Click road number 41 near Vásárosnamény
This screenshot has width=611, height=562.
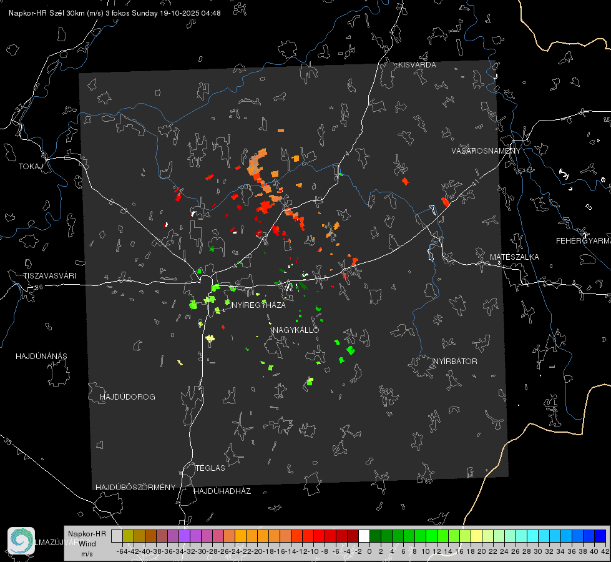[x=475, y=182]
